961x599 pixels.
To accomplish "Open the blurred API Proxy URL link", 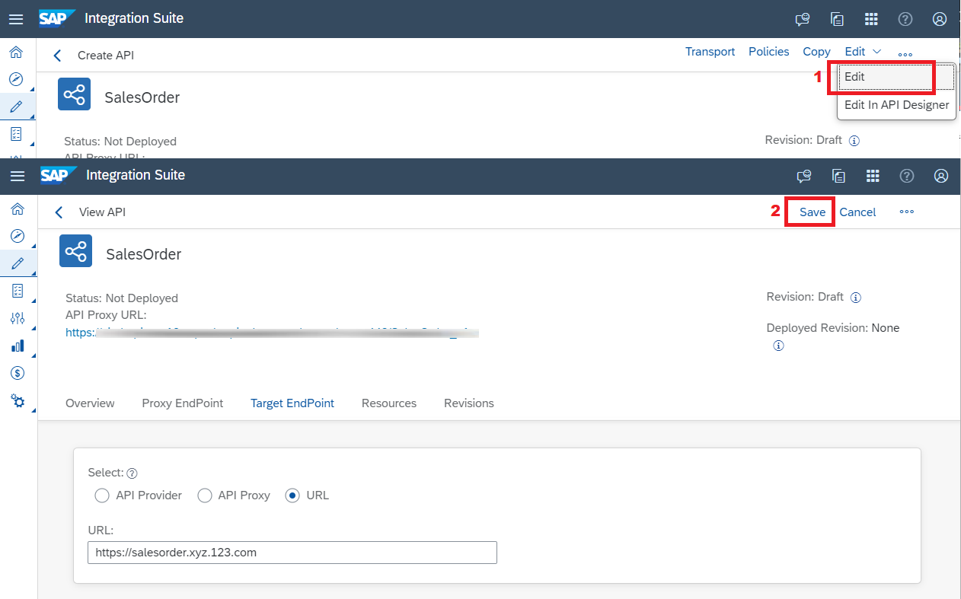I will click(x=272, y=333).
